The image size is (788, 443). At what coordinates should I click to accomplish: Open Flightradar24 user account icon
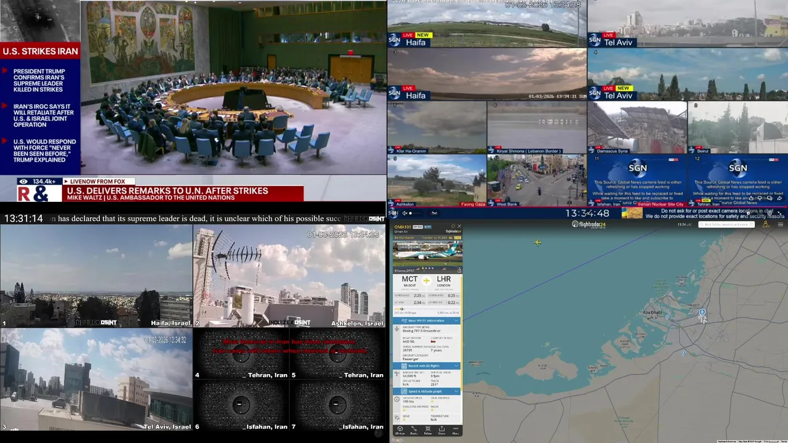765,225
